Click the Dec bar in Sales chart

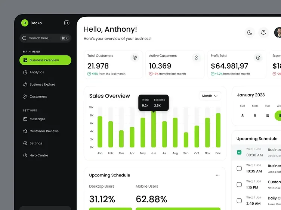(x=218, y=130)
